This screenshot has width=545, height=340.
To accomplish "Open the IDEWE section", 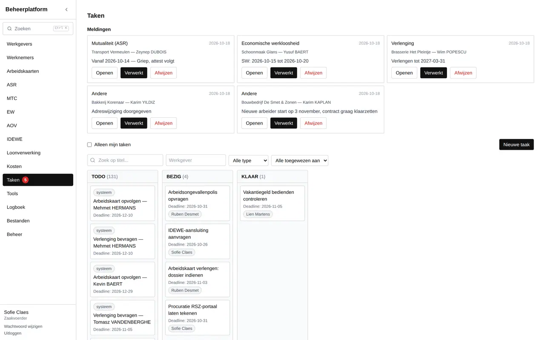I will pos(38,139).
